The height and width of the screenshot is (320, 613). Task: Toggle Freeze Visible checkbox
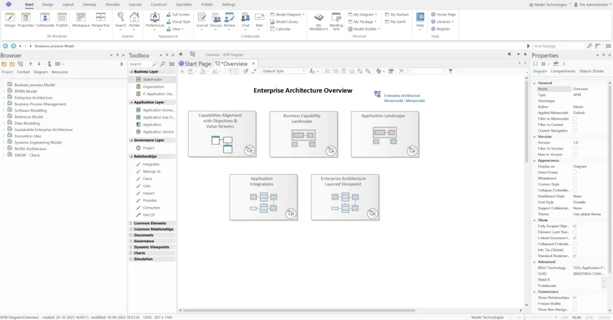coord(575,304)
